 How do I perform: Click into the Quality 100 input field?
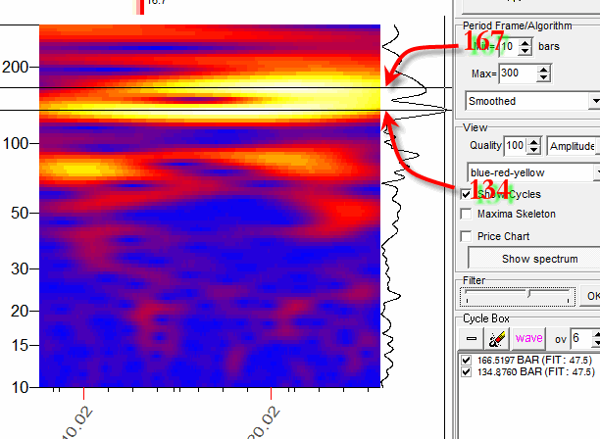click(x=516, y=146)
